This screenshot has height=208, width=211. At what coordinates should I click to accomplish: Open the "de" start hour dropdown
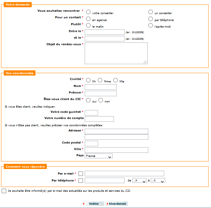click(x=139, y=180)
